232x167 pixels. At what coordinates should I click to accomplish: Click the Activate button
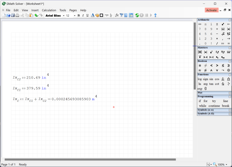(211, 10)
